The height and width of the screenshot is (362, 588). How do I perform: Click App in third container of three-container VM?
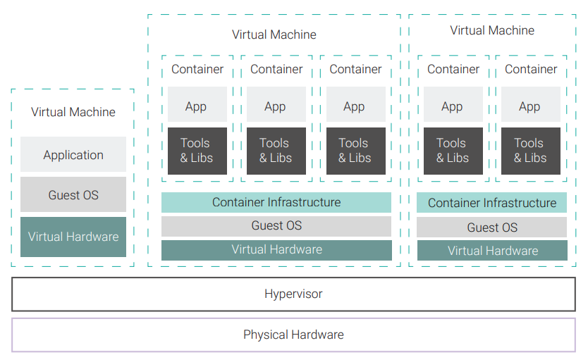356,104
